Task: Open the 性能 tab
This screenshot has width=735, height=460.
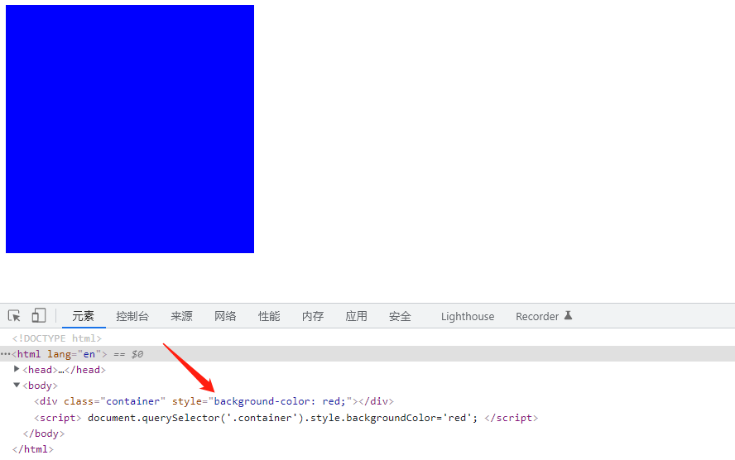Action: click(x=269, y=316)
